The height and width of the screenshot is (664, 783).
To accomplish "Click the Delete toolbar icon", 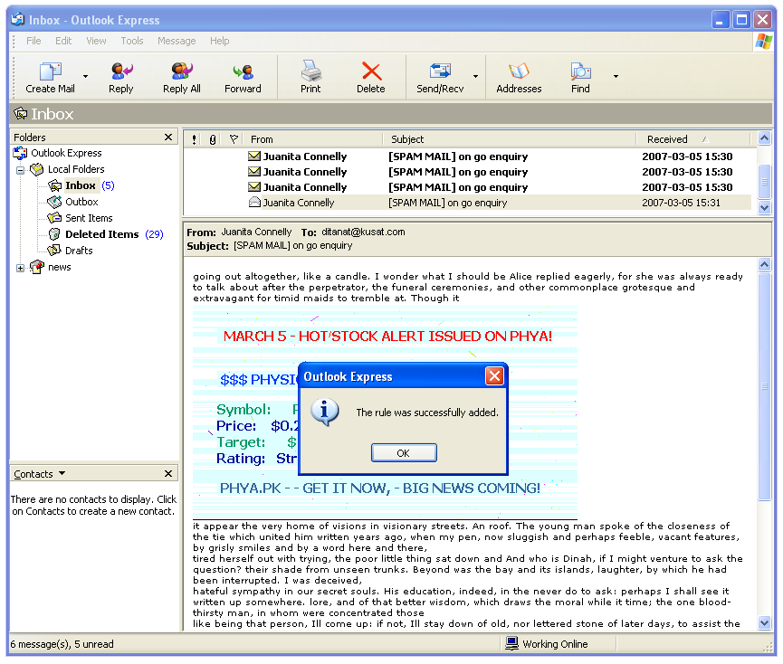I will click(x=371, y=71).
